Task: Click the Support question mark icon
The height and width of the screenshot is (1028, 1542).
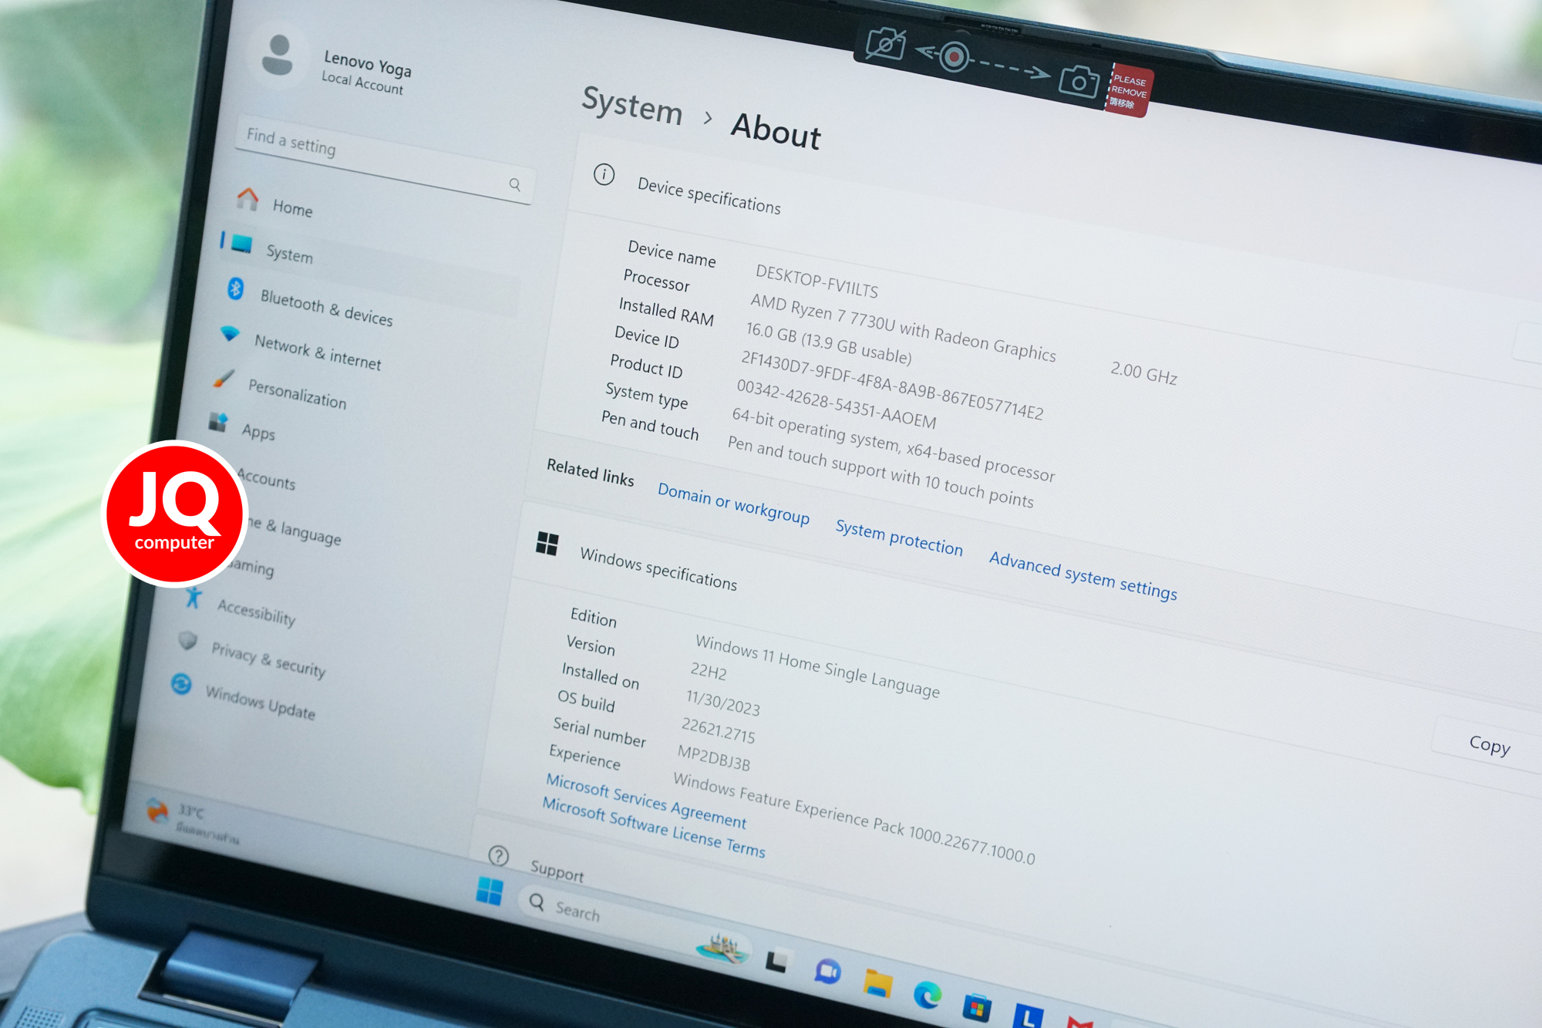Action: (x=498, y=855)
